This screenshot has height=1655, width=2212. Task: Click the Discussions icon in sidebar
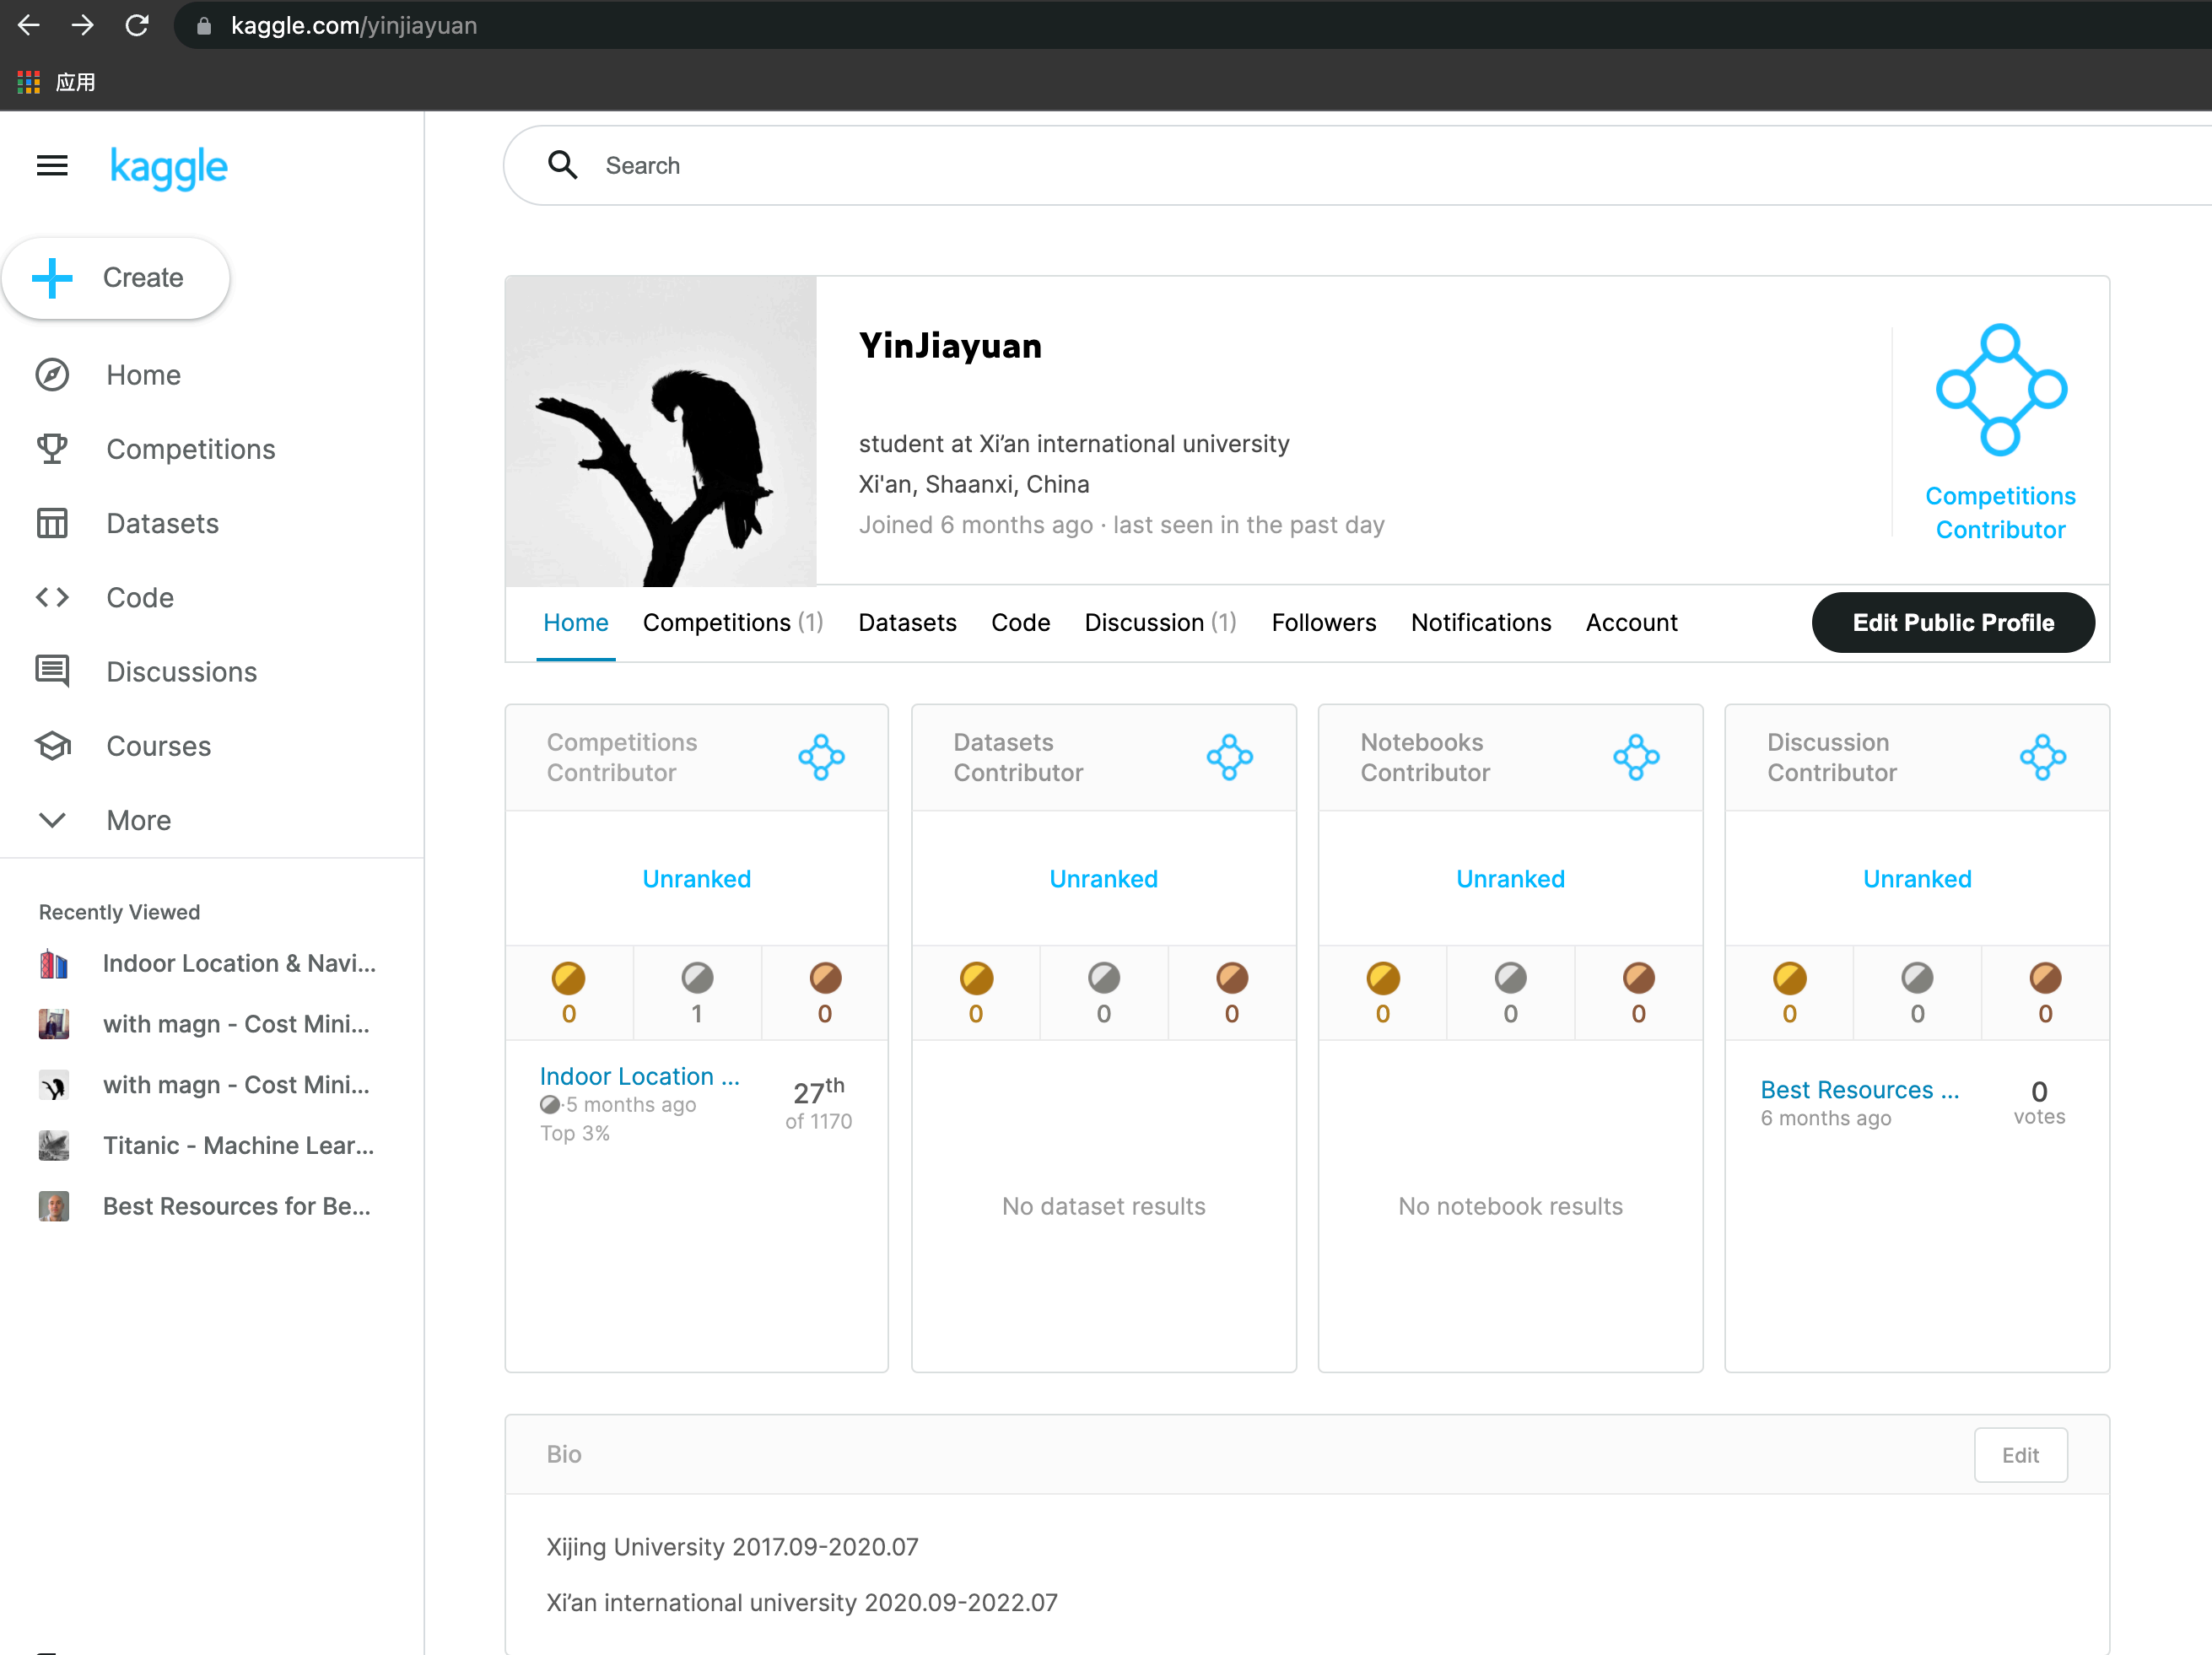52,671
